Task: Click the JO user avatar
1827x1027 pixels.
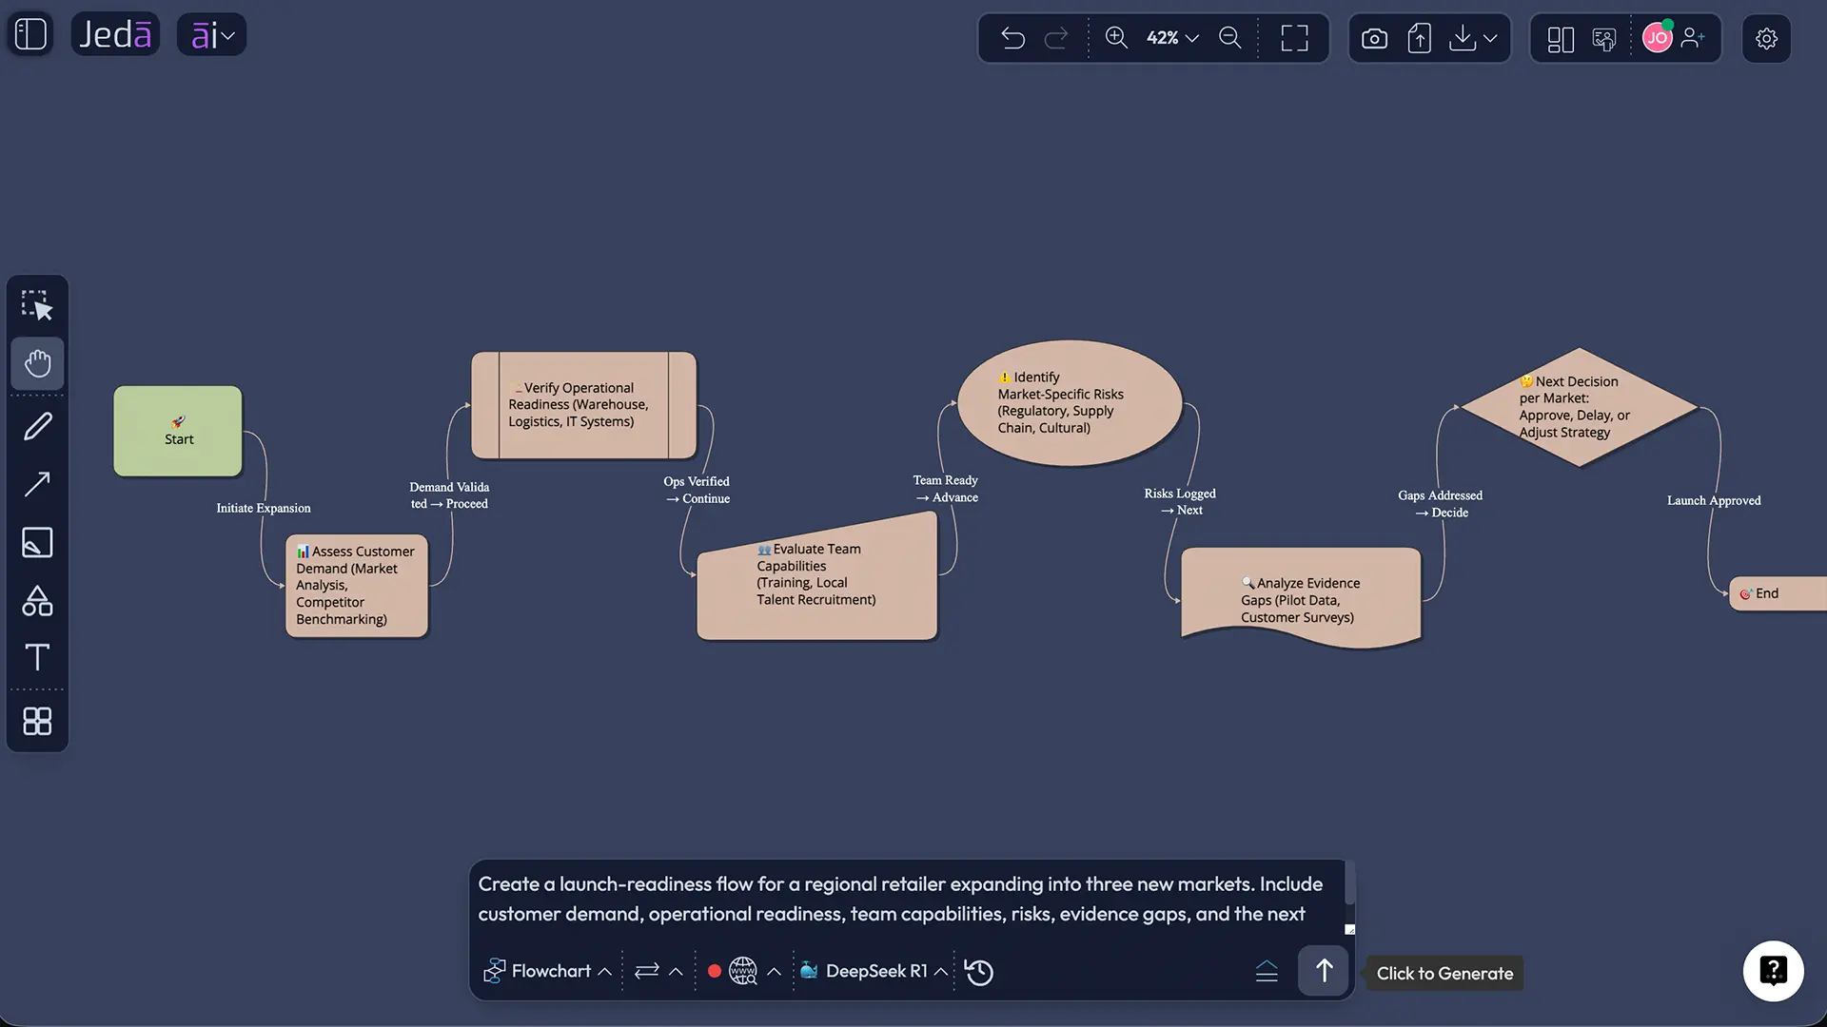Action: tap(1658, 38)
